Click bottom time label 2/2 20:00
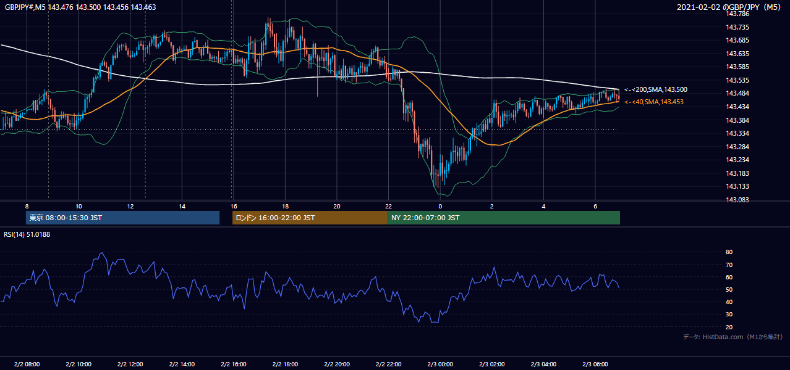 [x=336, y=364]
